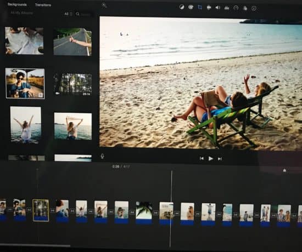Screen dimensions: 302x252
Task: Select the sunglasses person browser thumbnail
Action: coord(25,83)
